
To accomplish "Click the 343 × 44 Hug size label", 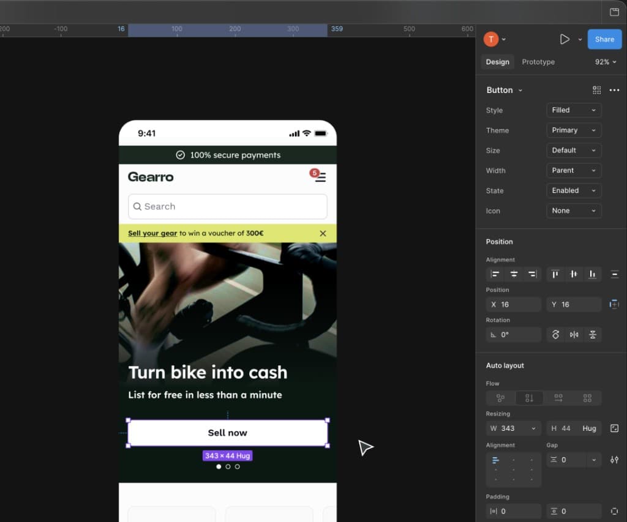I will coord(228,456).
